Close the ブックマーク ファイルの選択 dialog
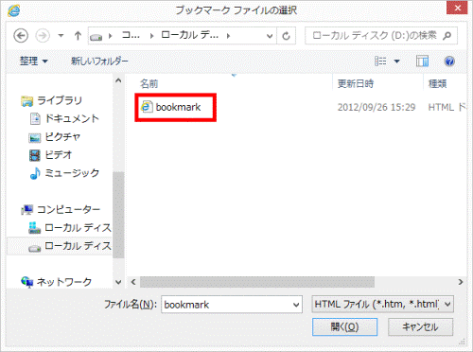This screenshot has height=352, width=473. [x=457, y=8]
